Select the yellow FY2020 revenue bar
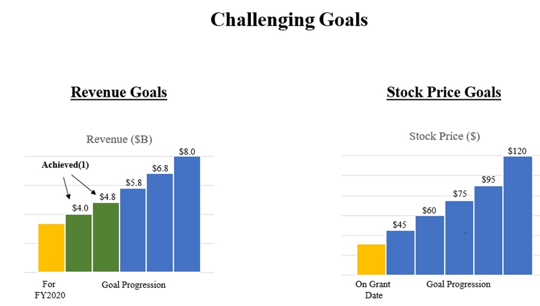The height and width of the screenshot is (306, 540). pyautogui.click(x=51, y=248)
